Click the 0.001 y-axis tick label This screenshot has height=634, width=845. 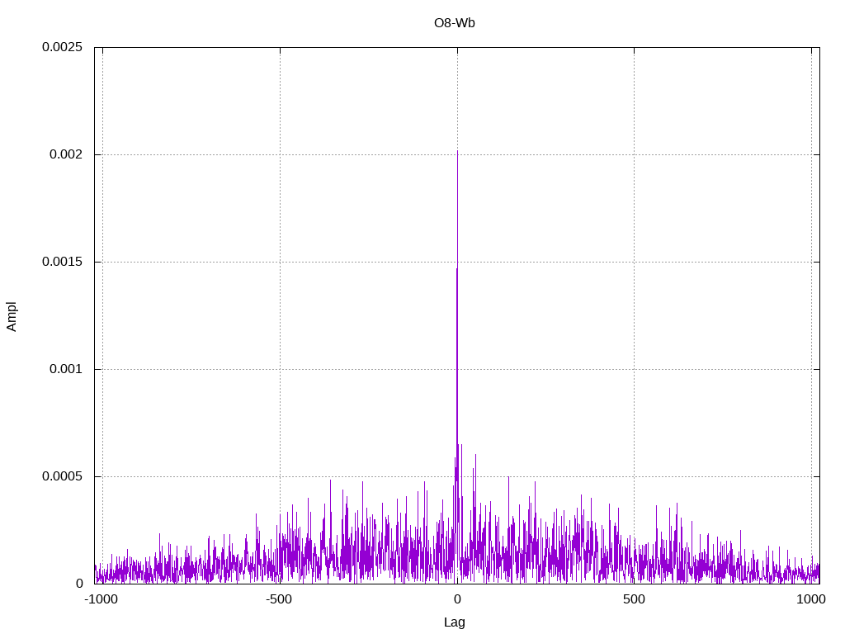(66, 369)
